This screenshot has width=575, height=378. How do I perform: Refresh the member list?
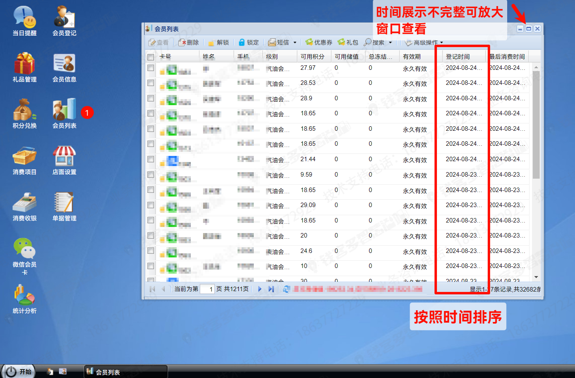286,289
